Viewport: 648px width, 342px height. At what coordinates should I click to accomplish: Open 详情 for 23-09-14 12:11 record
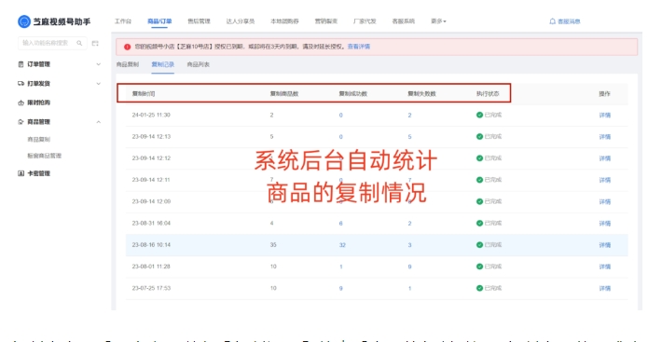(x=604, y=180)
